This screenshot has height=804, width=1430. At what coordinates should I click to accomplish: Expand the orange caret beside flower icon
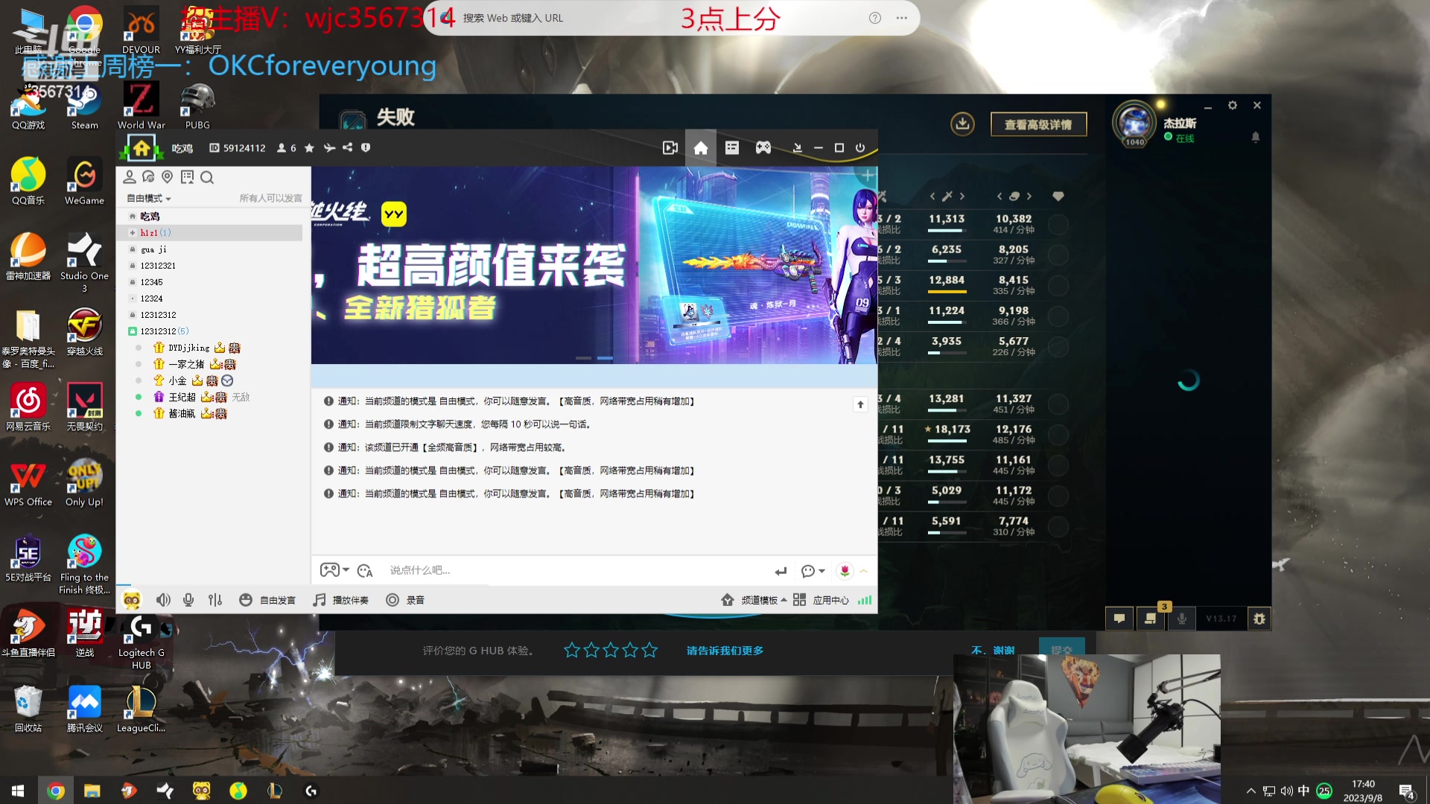[x=864, y=571]
